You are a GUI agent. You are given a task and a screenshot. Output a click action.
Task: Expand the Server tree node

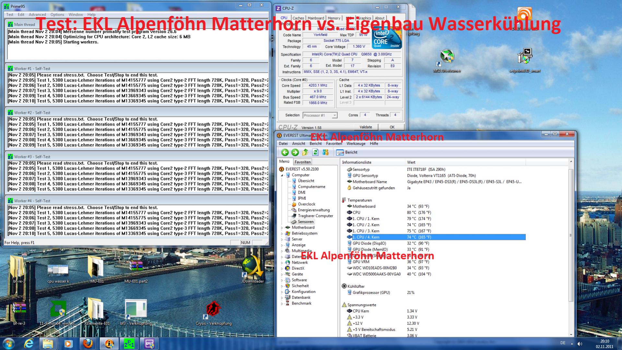click(x=282, y=239)
